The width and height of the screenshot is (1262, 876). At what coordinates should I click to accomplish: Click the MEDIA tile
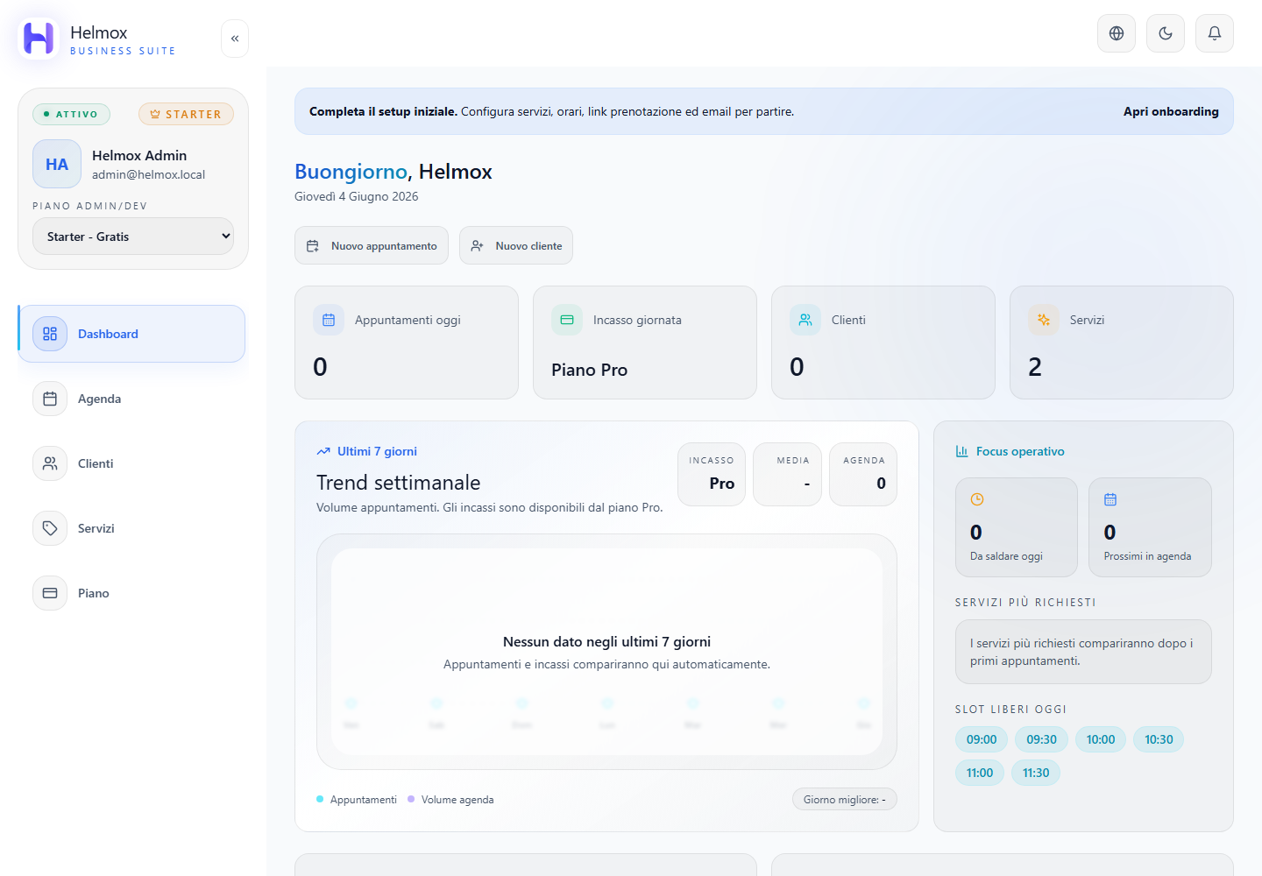(x=787, y=474)
